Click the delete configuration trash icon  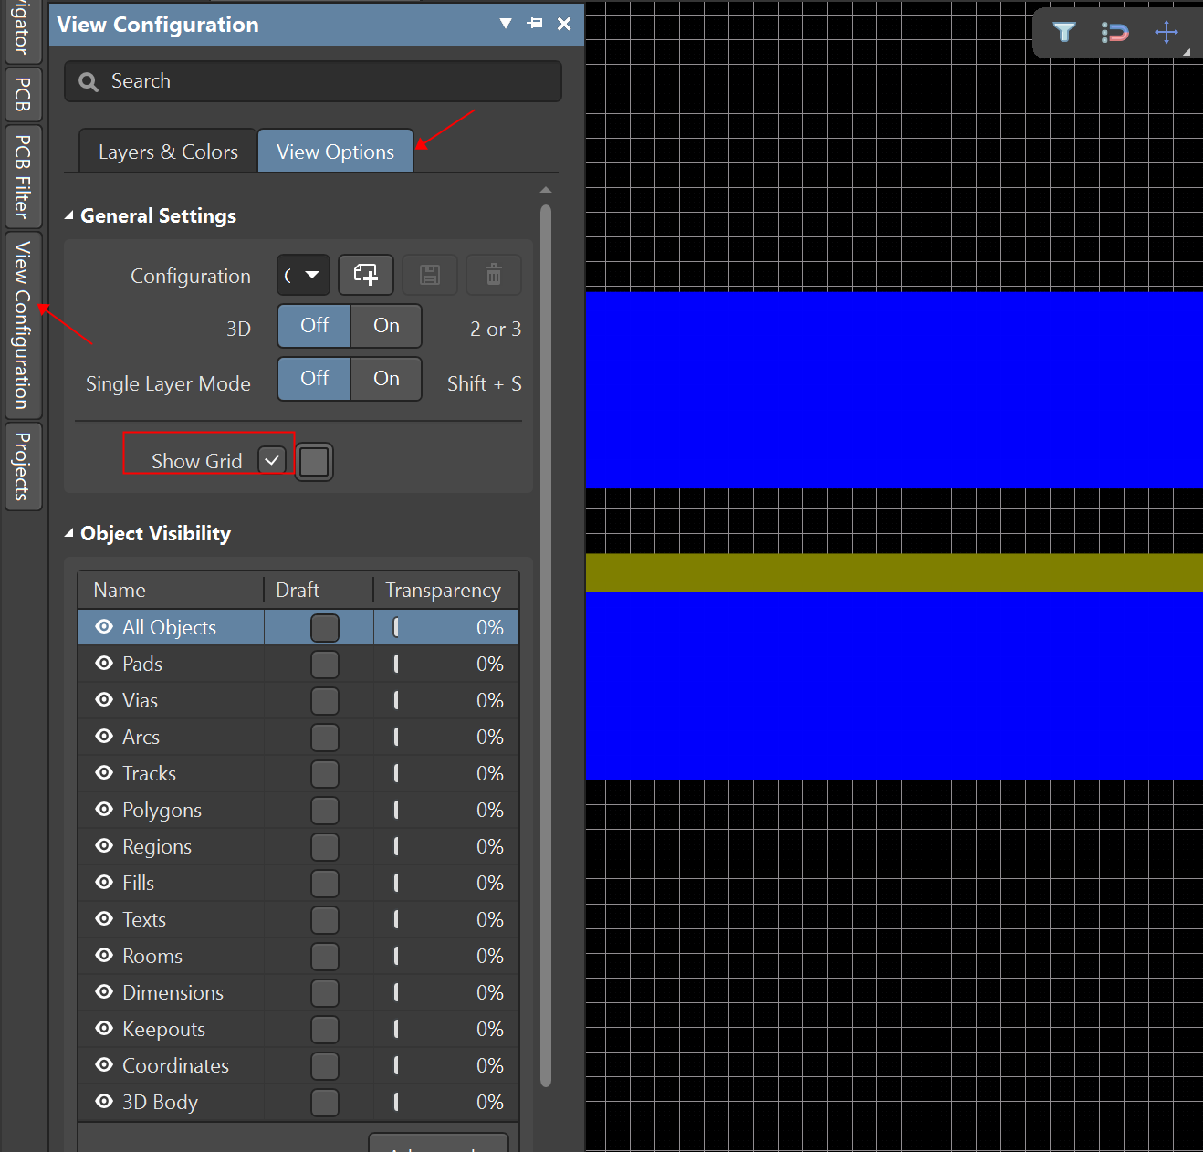pyautogui.click(x=494, y=275)
